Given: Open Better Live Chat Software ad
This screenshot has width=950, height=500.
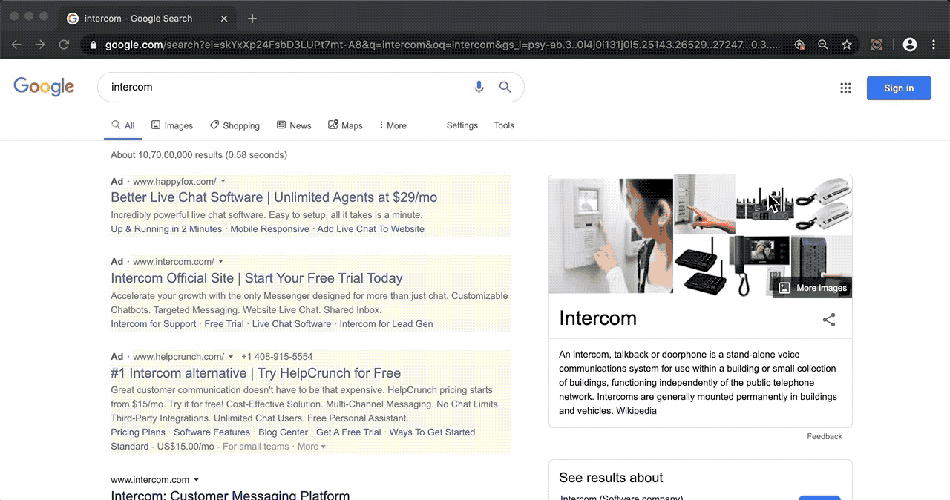Looking at the screenshot, I should point(274,197).
